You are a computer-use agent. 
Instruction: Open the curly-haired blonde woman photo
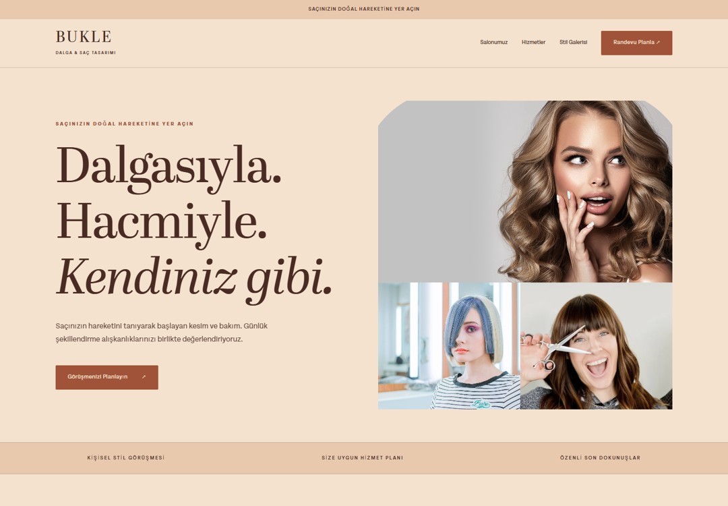coord(525,192)
